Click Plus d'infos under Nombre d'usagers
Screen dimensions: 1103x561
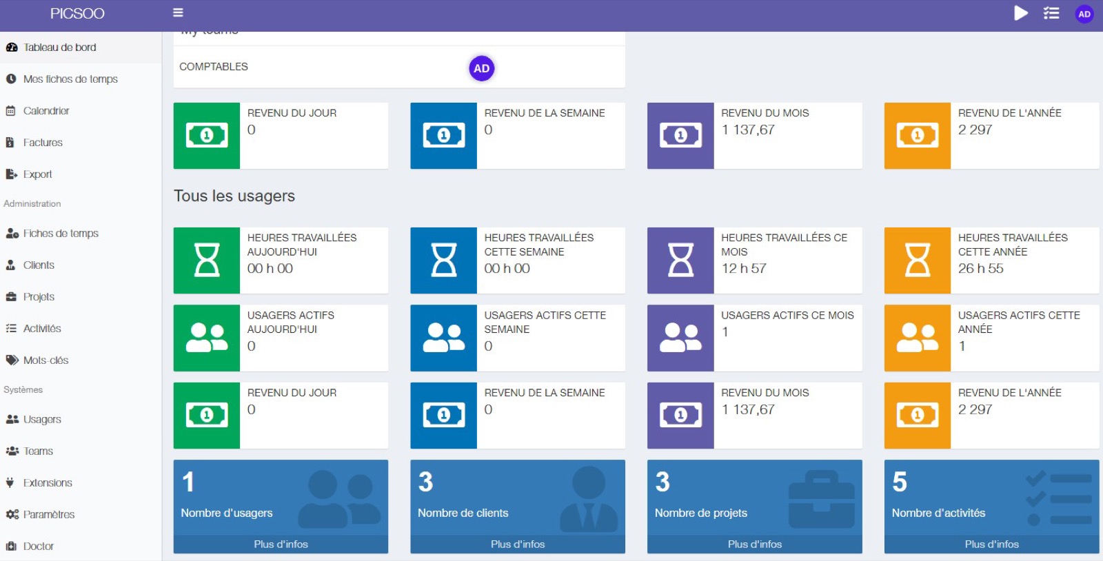[x=281, y=544]
